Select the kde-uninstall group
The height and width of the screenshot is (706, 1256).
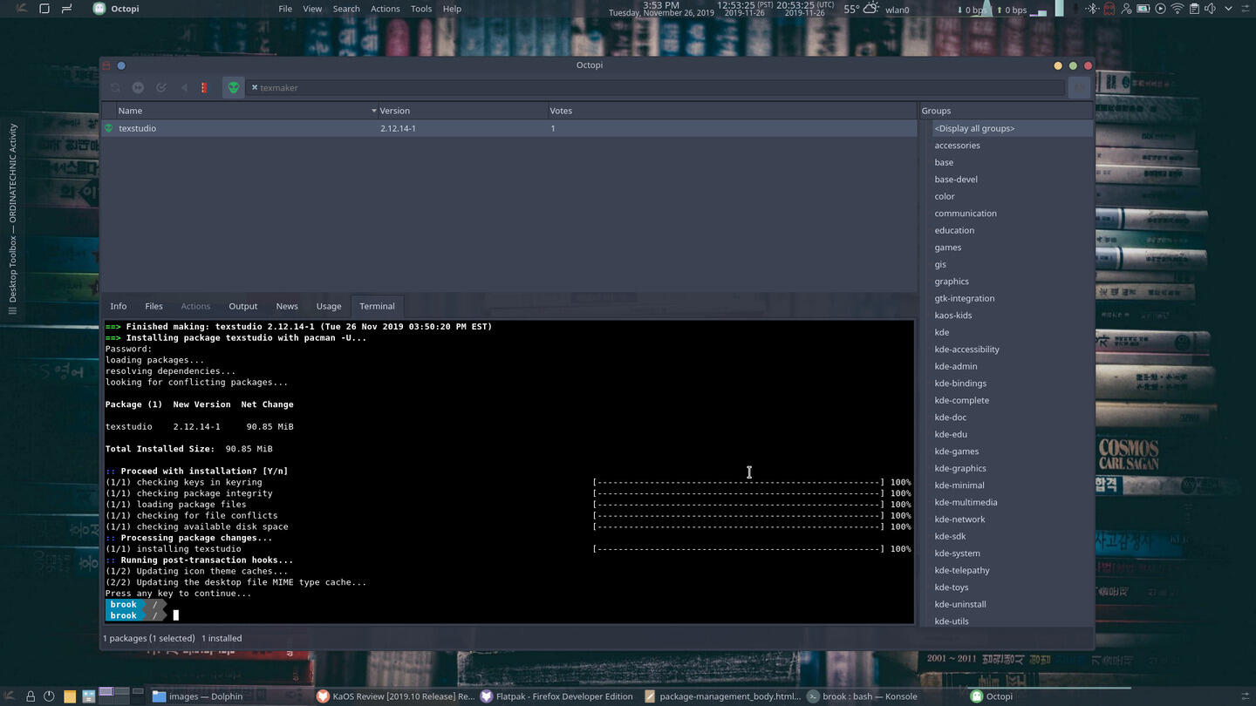point(960,604)
